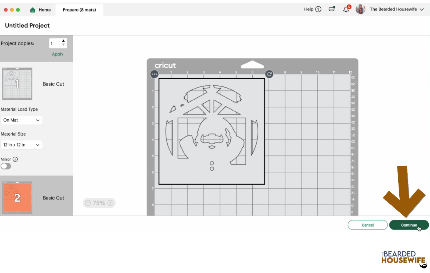Screen dimensions: 430x273
Task: Toggle the Mirror switch on
Action: [x=6, y=166]
